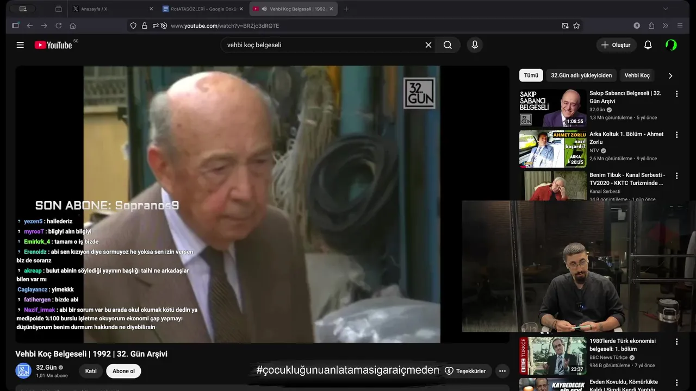
Task: Open the R profile extension icon
Action: [637, 26]
